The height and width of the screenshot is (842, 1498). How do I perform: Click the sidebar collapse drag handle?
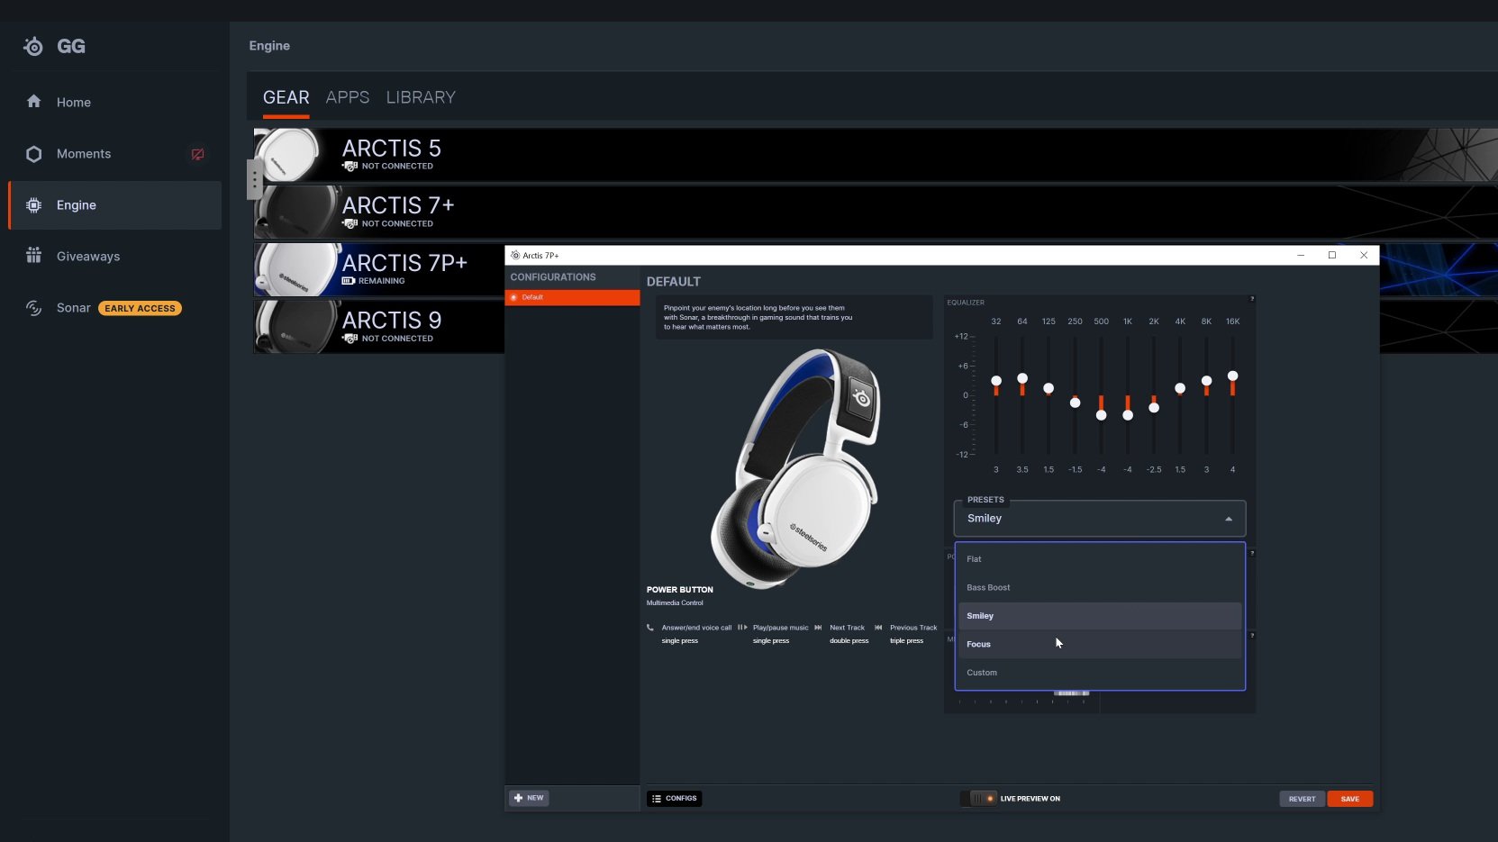(255, 179)
